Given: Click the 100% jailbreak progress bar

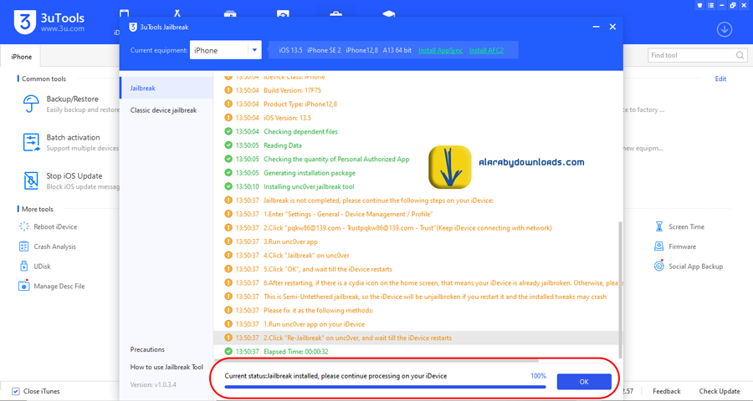Looking at the screenshot, I should click(385, 387).
